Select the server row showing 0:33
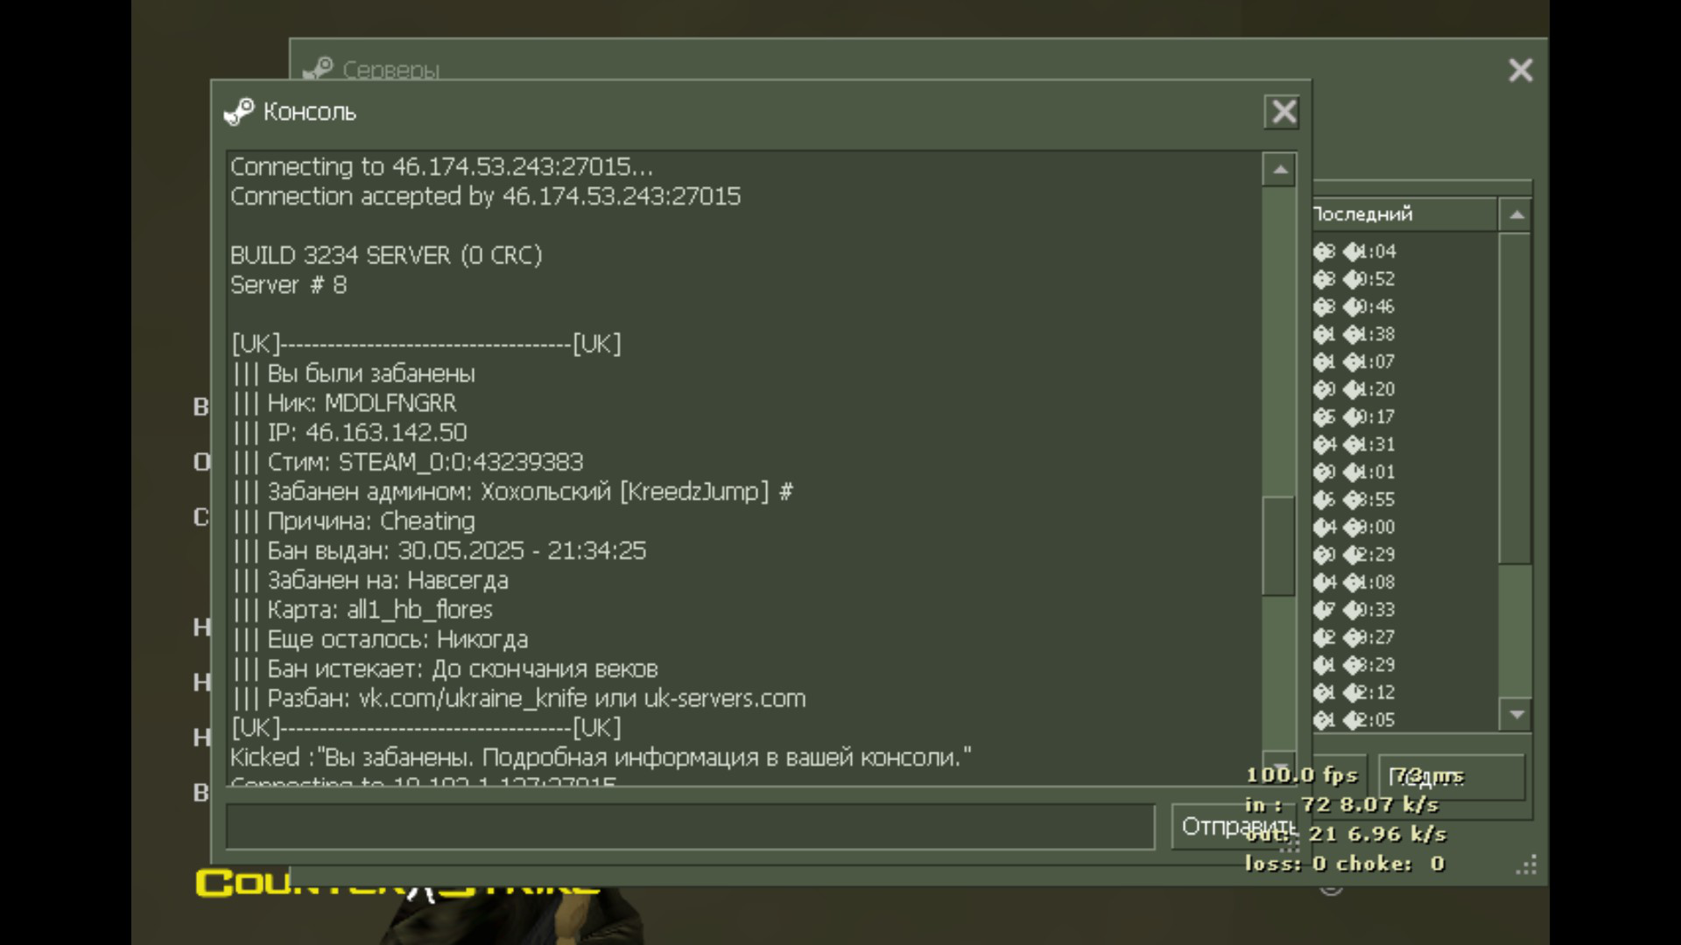The height and width of the screenshot is (945, 1681). pos(1404,610)
